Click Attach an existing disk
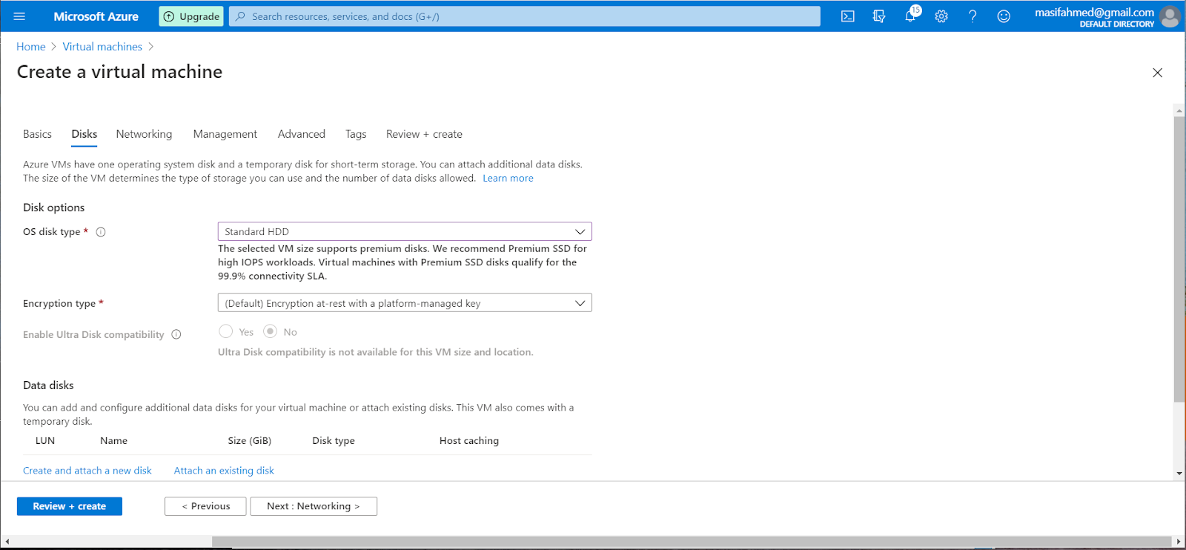1186x550 pixels. [224, 471]
